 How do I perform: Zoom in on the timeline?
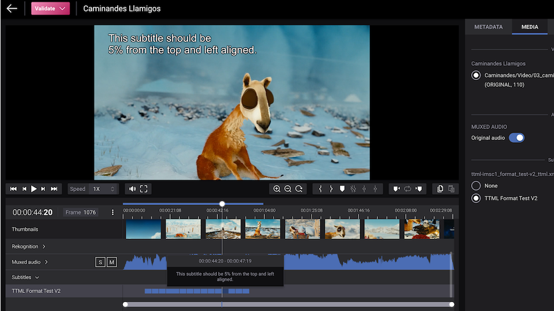pyautogui.click(x=276, y=189)
